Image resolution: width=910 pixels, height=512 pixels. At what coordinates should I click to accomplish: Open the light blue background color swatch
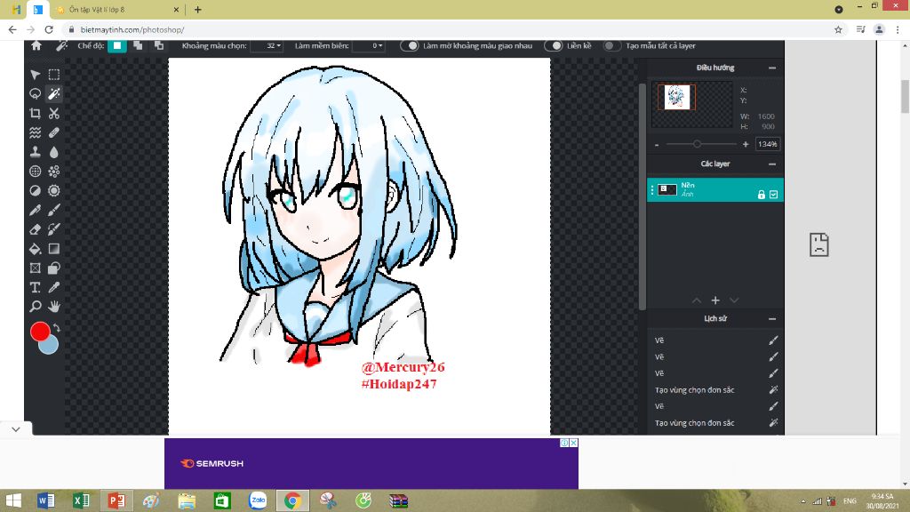pos(50,346)
